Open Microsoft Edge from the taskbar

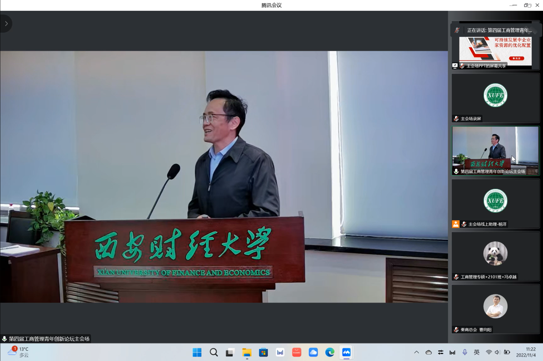330,352
